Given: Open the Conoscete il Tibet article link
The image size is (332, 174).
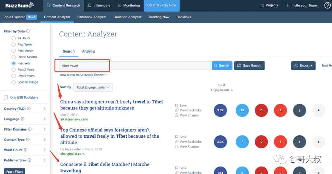Looking at the screenshot, I should 105,168.
